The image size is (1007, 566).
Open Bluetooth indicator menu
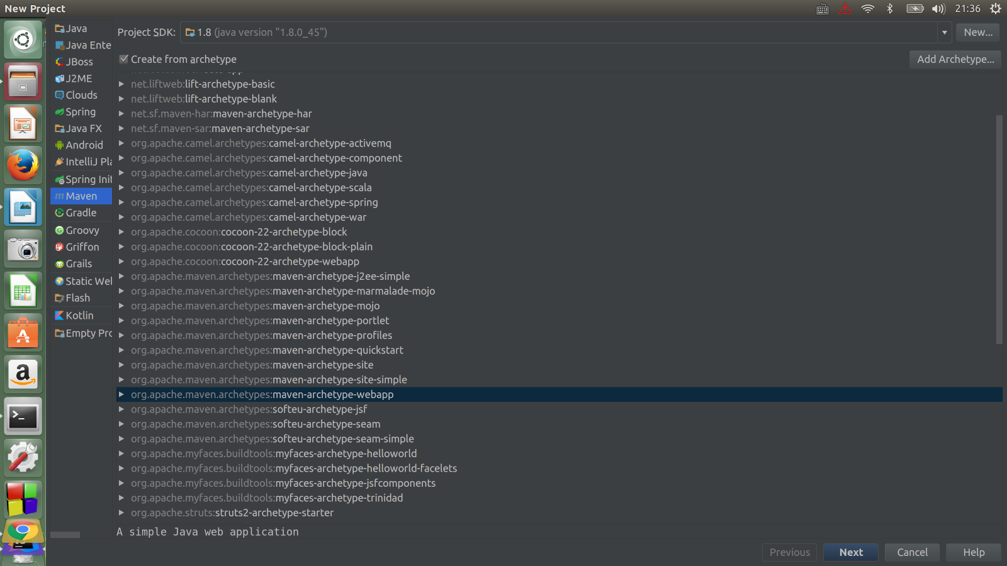click(890, 8)
